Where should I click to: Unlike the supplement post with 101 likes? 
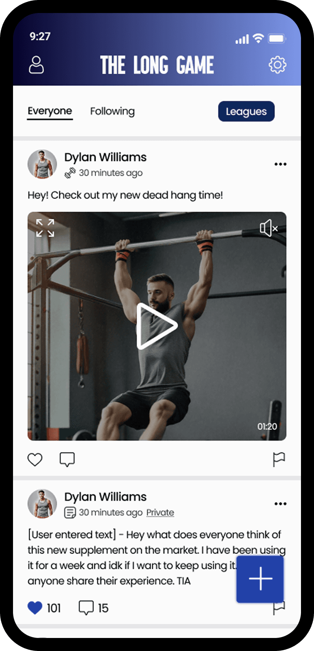[35, 608]
